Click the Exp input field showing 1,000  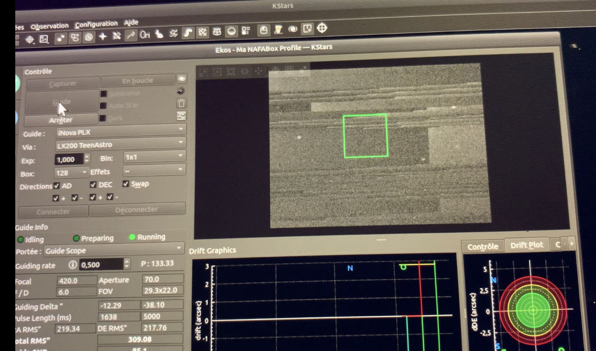click(x=70, y=159)
